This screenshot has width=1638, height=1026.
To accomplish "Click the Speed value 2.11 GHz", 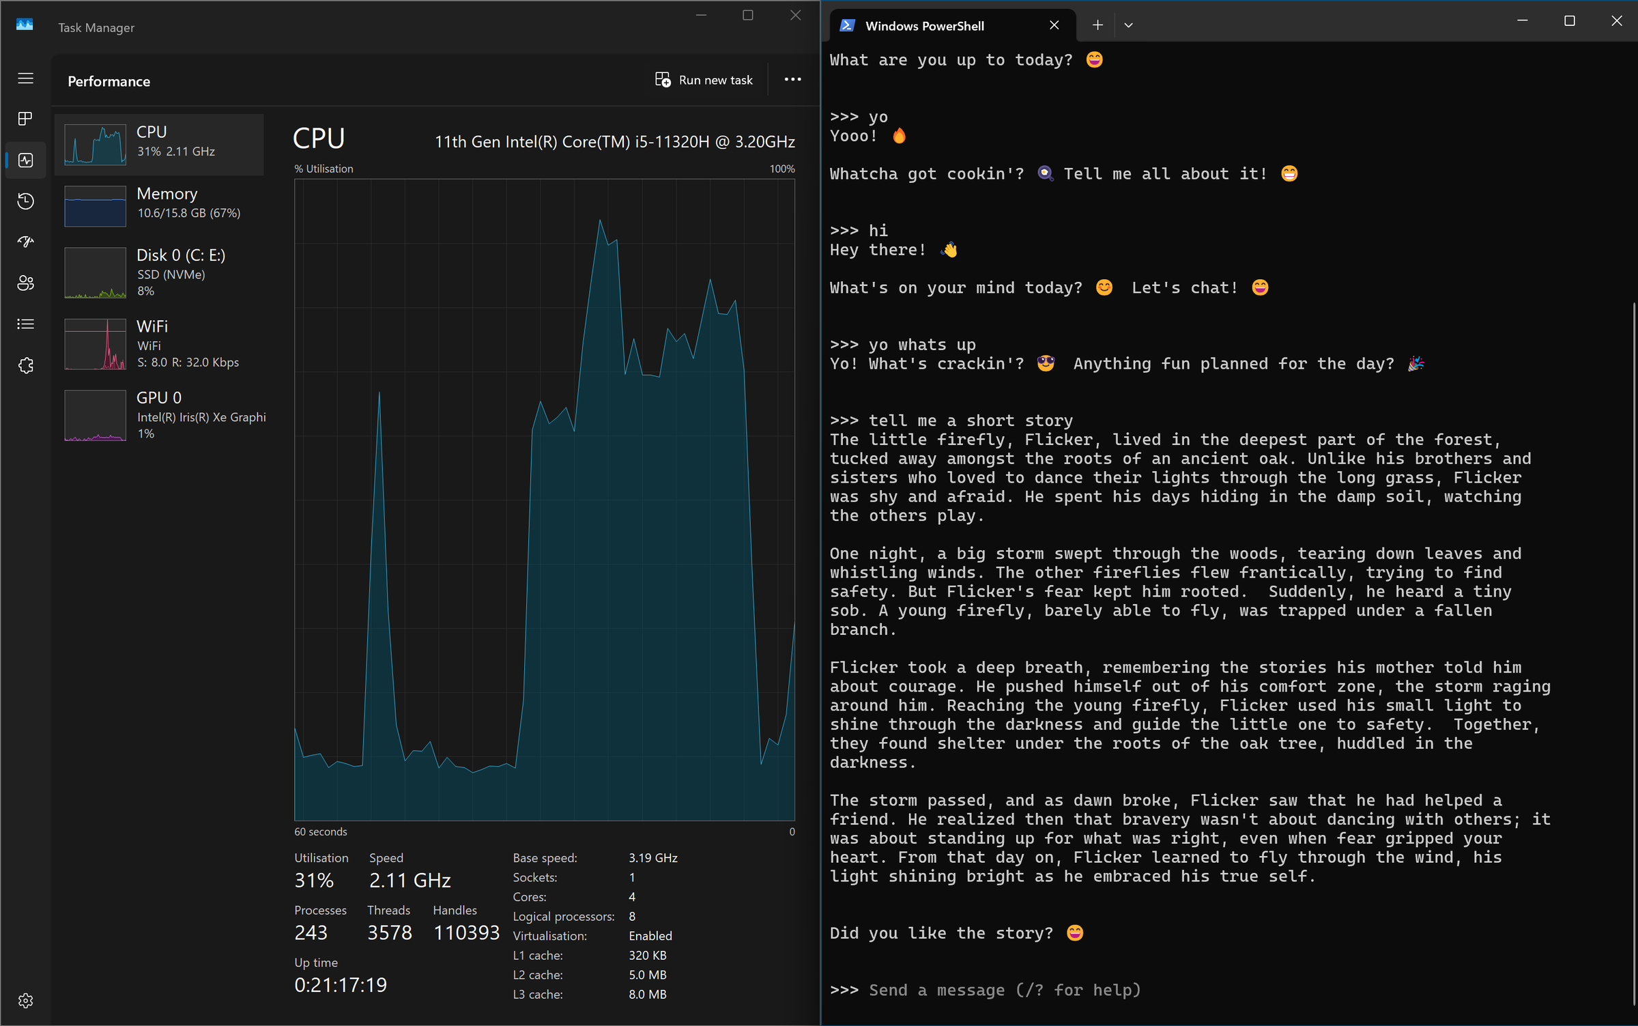I will coord(410,881).
